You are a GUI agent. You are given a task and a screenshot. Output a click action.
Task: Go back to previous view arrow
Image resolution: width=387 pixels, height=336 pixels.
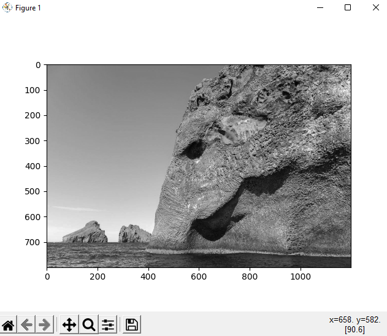coord(26,324)
